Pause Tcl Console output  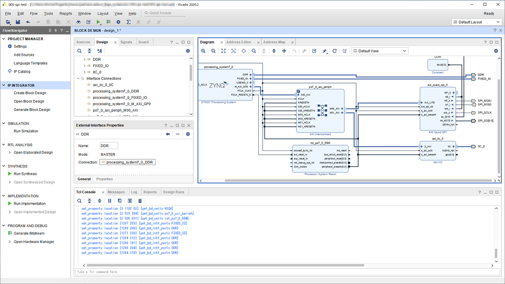[109, 201]
